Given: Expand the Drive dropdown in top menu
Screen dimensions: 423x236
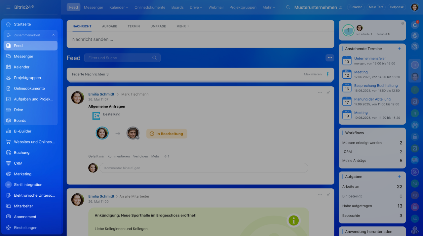Looking at the screenshot, I should (196, 7).
